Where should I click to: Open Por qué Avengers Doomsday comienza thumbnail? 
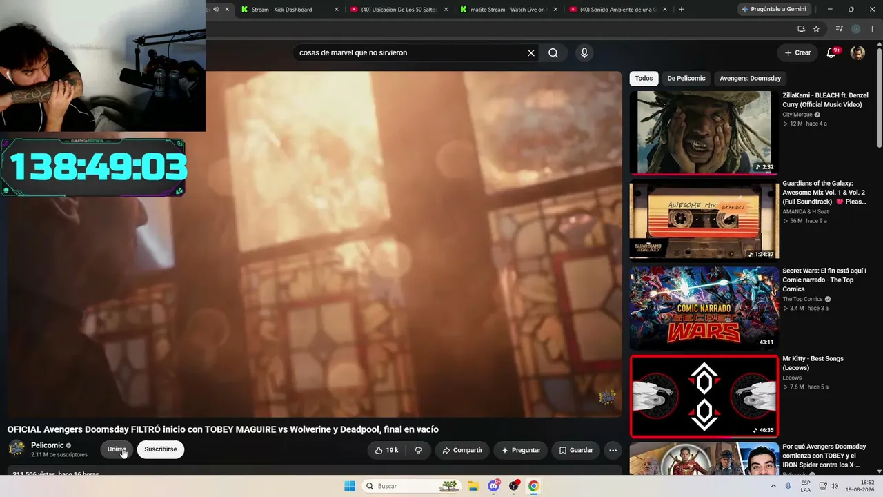coord(704,459)
